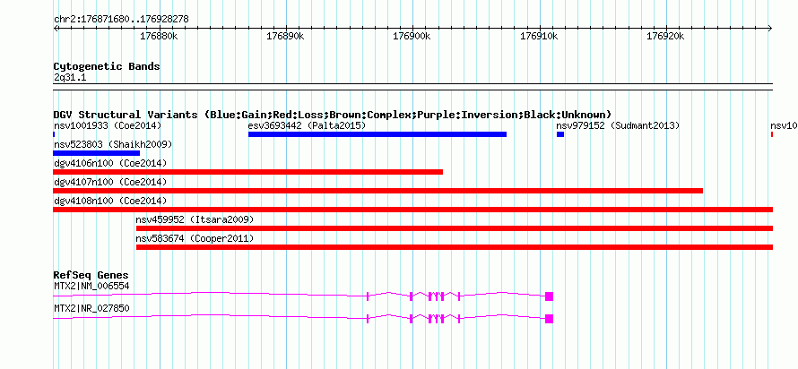Open the DGV Structural Variants track title
The width and height of the screenshot is (798, 369).
(x=333, y=115)
